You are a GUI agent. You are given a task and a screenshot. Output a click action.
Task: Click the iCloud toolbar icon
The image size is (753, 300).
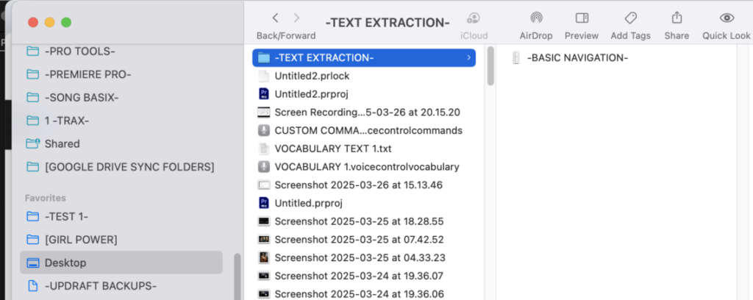474,18
